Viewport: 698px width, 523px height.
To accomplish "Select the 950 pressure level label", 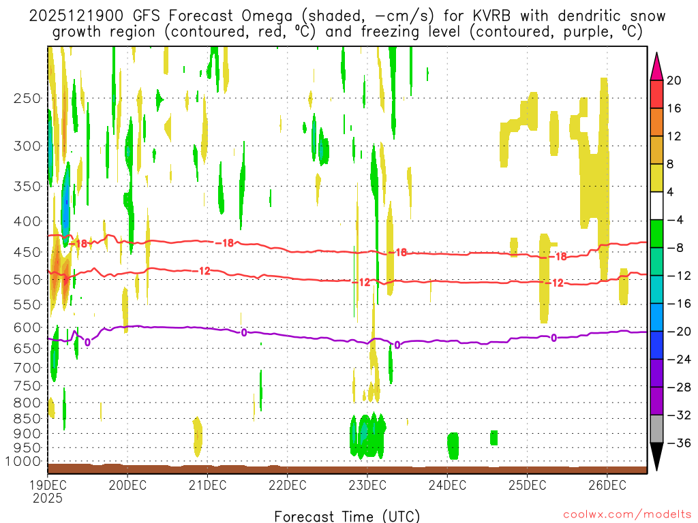I will pos(27,448).
